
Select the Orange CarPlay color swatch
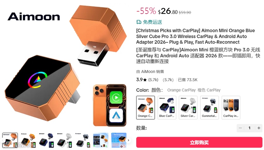pyautogui.click(x=145, y=107)
